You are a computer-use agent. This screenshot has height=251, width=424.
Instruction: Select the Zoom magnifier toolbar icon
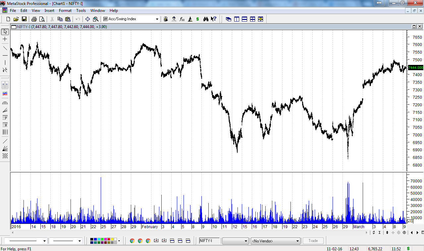(96, 19)
